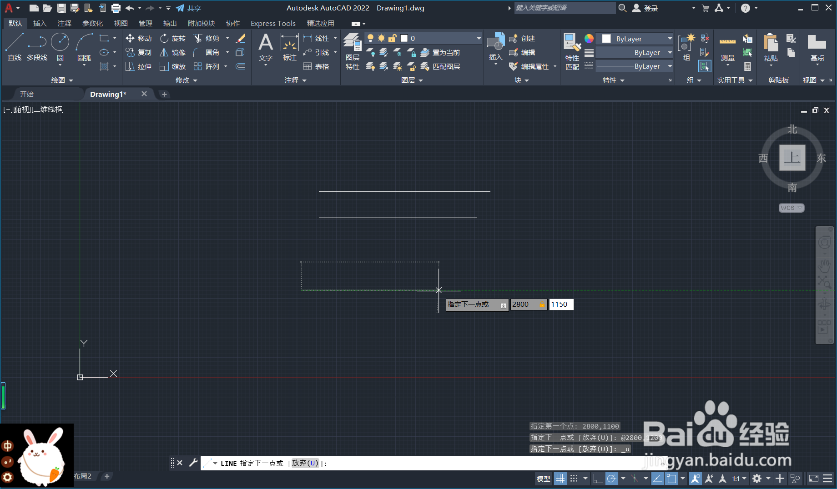Open the ByLayer color dropdown
The image size is (837, 489).
(635, 39)
